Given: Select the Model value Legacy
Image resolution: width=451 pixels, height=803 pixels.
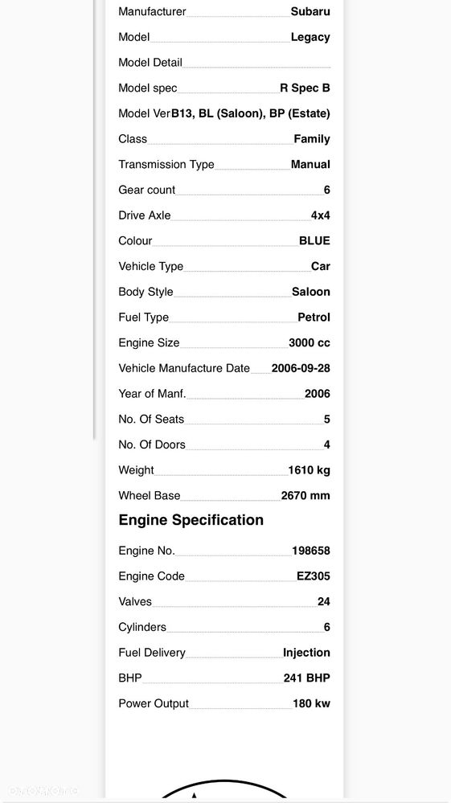Looking at the screenshot, I should [x=310, y=38].
